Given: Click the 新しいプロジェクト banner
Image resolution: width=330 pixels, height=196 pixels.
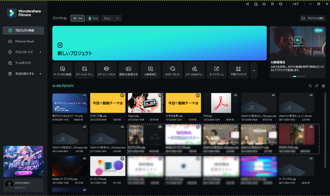Looking at the screenshot, I should (x=159, y=43).
